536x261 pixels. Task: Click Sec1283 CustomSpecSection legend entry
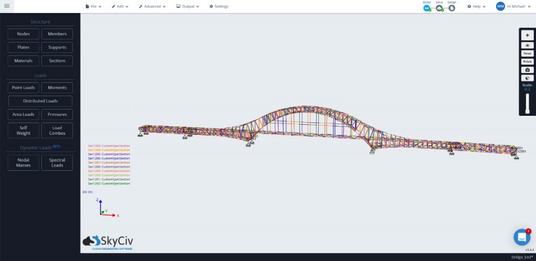pos(109,146)
